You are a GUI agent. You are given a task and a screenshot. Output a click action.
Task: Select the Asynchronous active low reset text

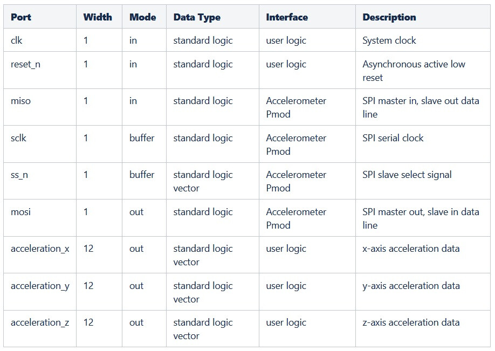[x=414, y=71]
